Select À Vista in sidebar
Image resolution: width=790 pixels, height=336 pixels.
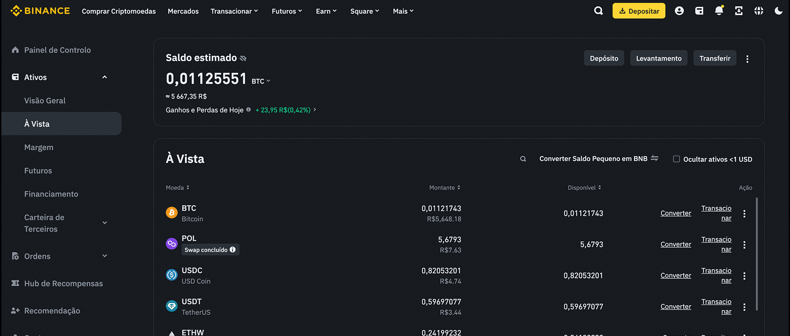(x=61, y=124)
